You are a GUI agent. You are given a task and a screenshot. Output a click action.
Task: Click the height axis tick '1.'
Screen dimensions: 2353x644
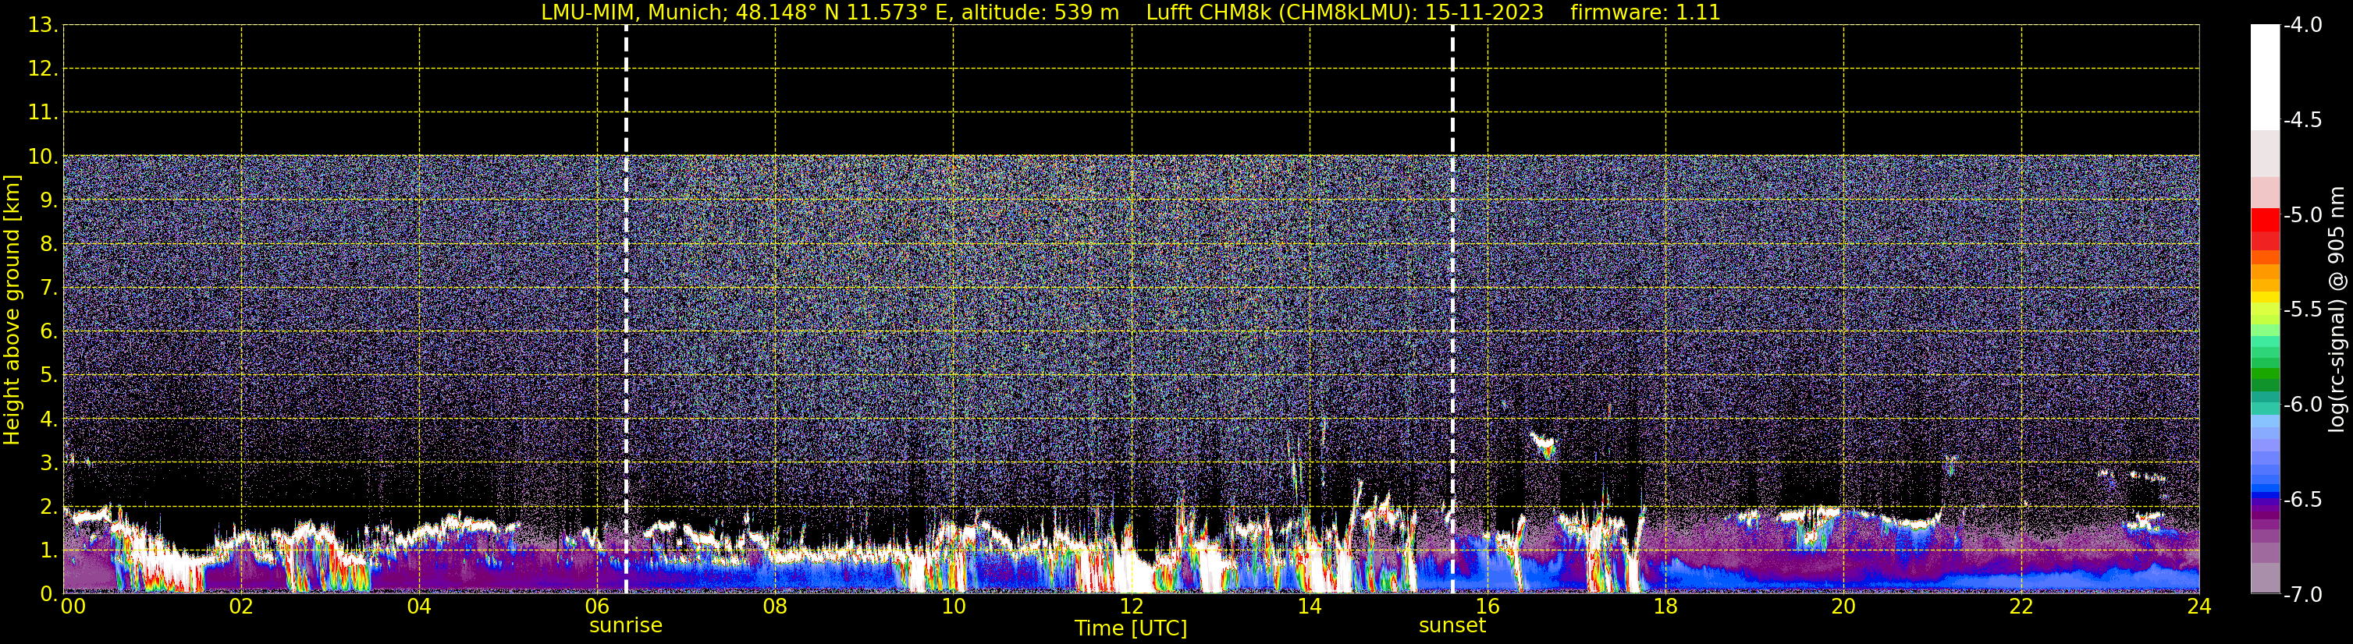point(48,550)
